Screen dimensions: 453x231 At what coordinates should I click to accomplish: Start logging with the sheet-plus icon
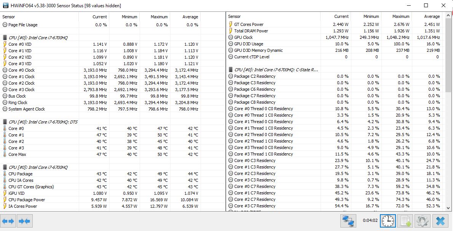[405, 221]
